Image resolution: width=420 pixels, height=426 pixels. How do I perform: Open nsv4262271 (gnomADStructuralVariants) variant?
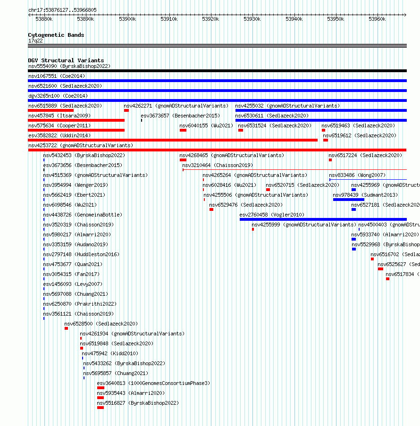[x=176, y=106]
